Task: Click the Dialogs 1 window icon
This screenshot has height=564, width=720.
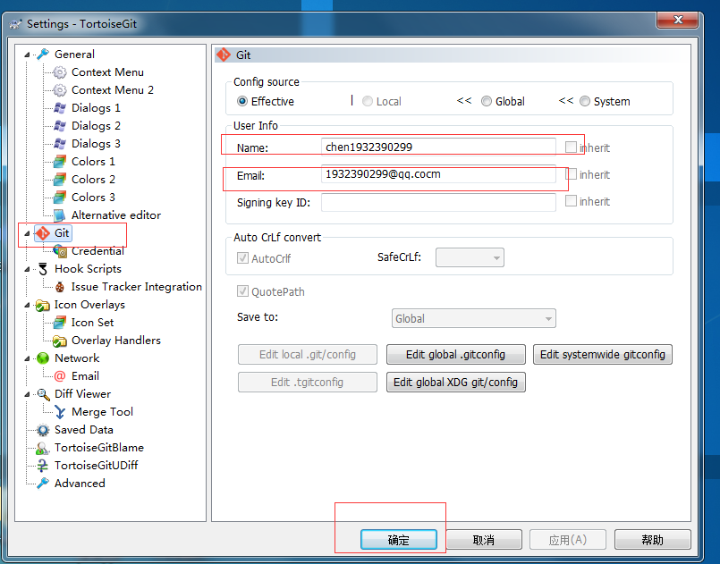Action: [x=60, y=108]
